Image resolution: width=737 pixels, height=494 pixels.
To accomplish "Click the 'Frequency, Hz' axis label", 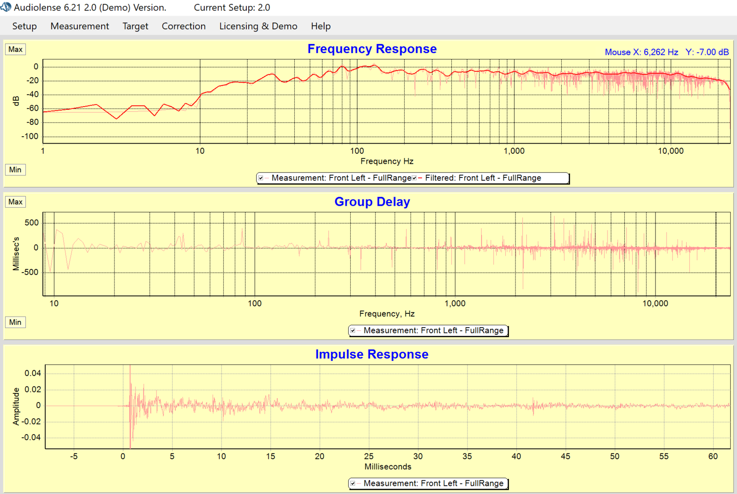I will [387, 314].
